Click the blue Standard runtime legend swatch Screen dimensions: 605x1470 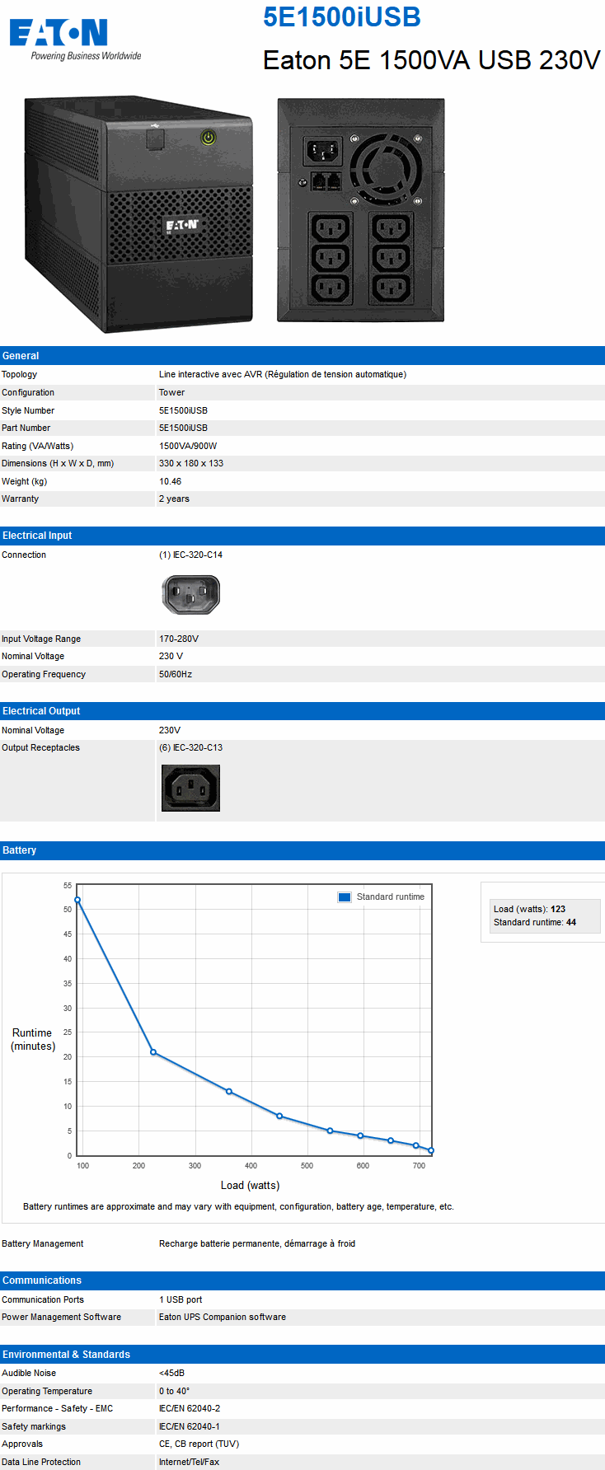pos(345,897)
